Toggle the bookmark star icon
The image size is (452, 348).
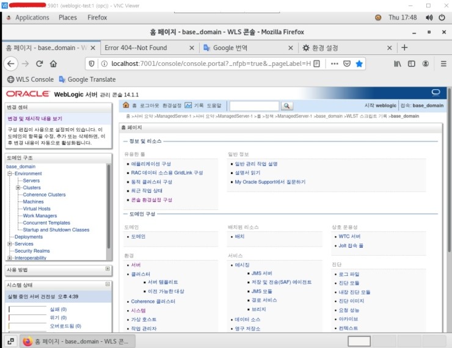[359, 63]
